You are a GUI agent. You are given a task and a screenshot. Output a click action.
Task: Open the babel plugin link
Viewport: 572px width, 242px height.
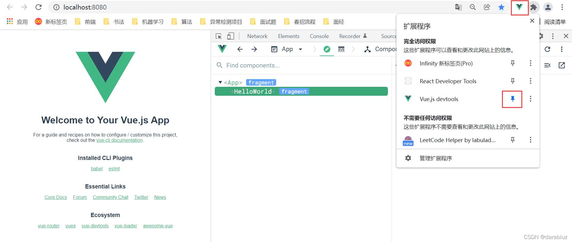pos(97,169)
